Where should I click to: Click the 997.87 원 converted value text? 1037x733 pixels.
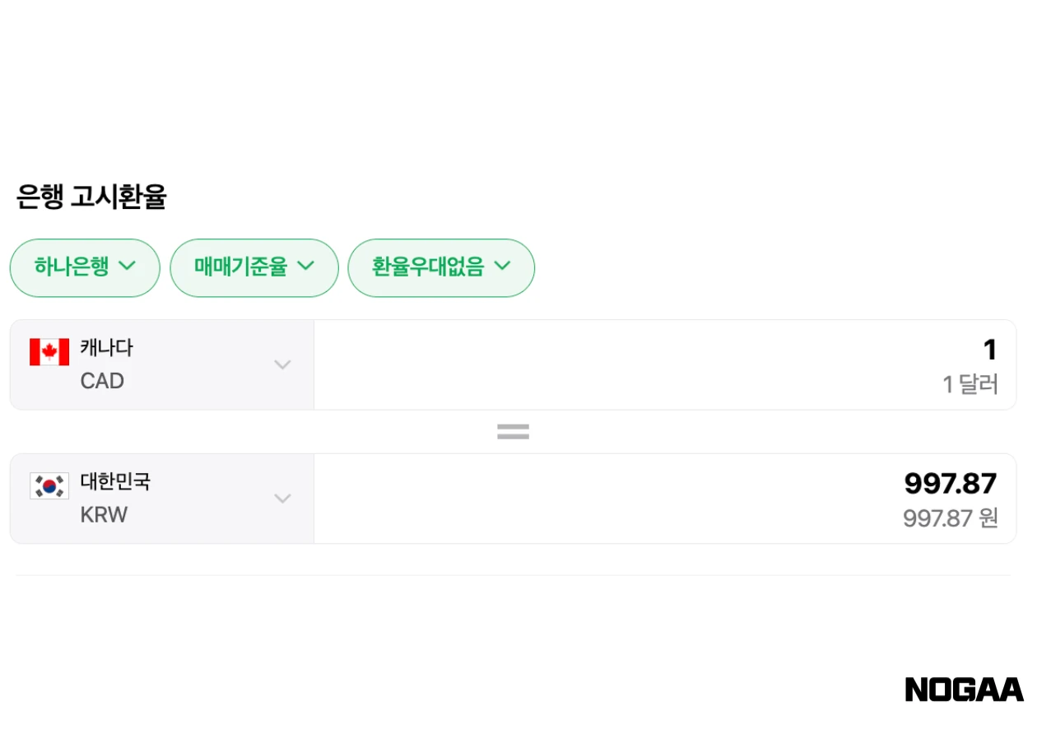[x=949, y=518]
